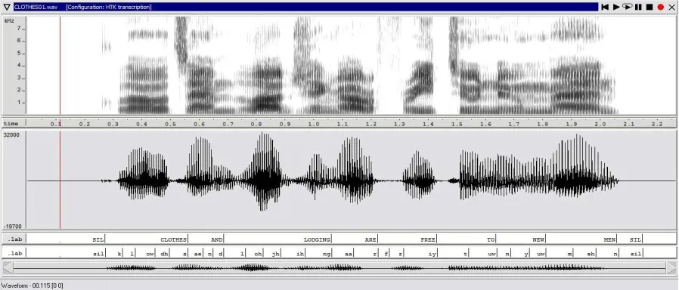Select the 'ow' phone label

coord(150,255)
